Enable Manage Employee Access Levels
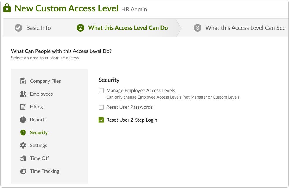Viewport: 289px width, 188px height. pos(101,90)
